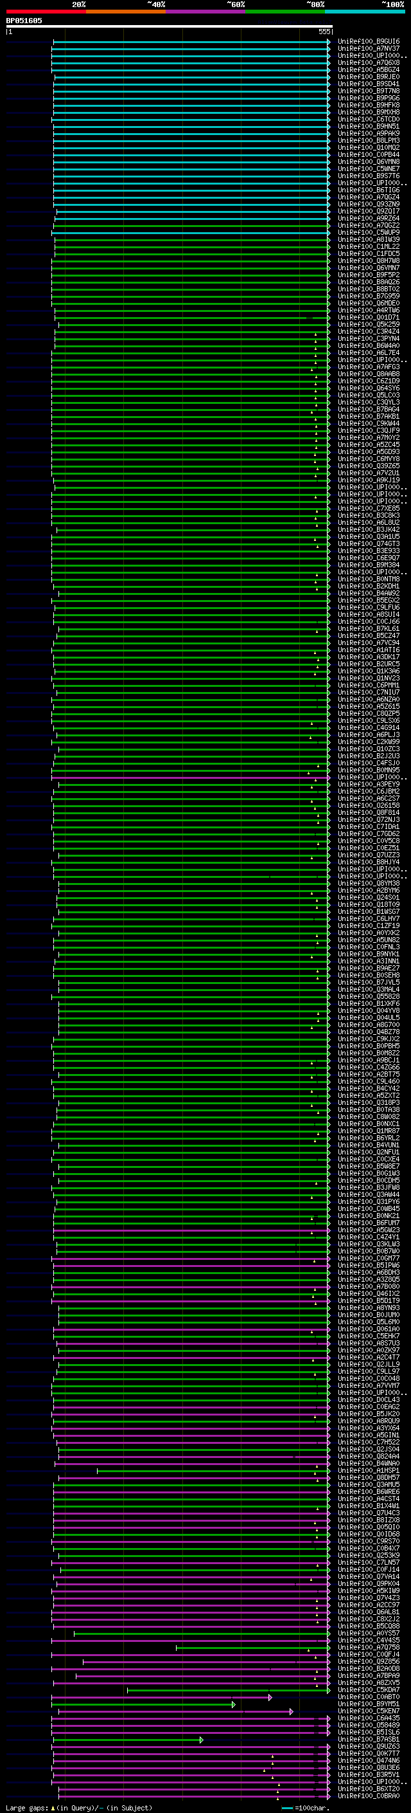Image resolution: width=411 pixels, height=1813 pixels.
Task: Open hit UniRef100_B5IPW6
Action: pyautogui.click(x=369, y=1266)
